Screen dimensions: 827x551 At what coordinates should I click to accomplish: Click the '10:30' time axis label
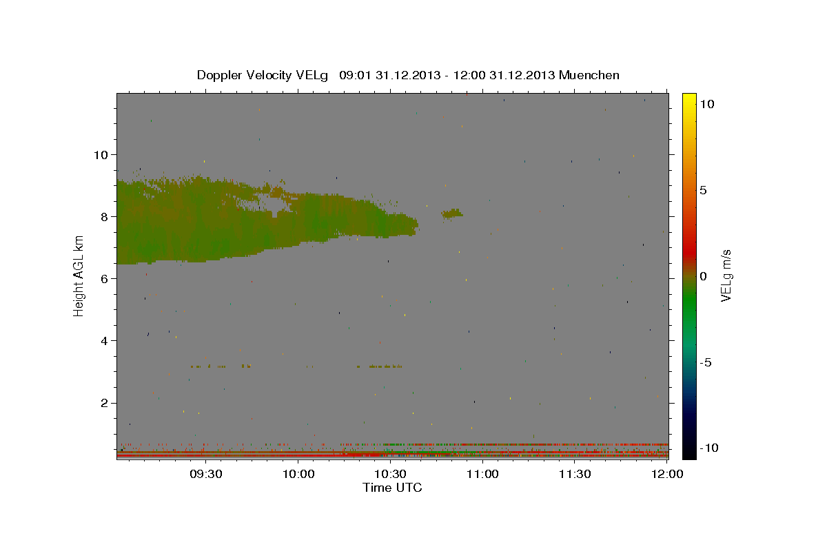point(390,475)
